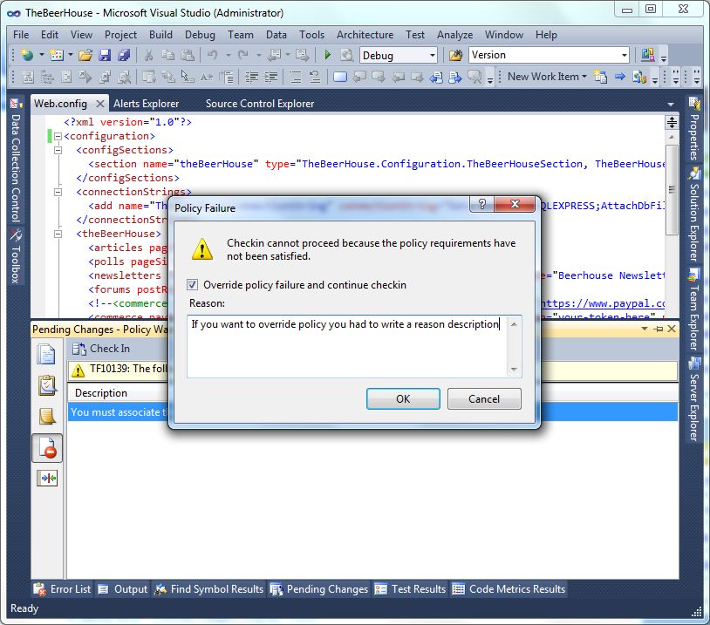The height and width of the screenshot is (625, 710).
Task: Open the Architecture menu
Action: point(365,35)
